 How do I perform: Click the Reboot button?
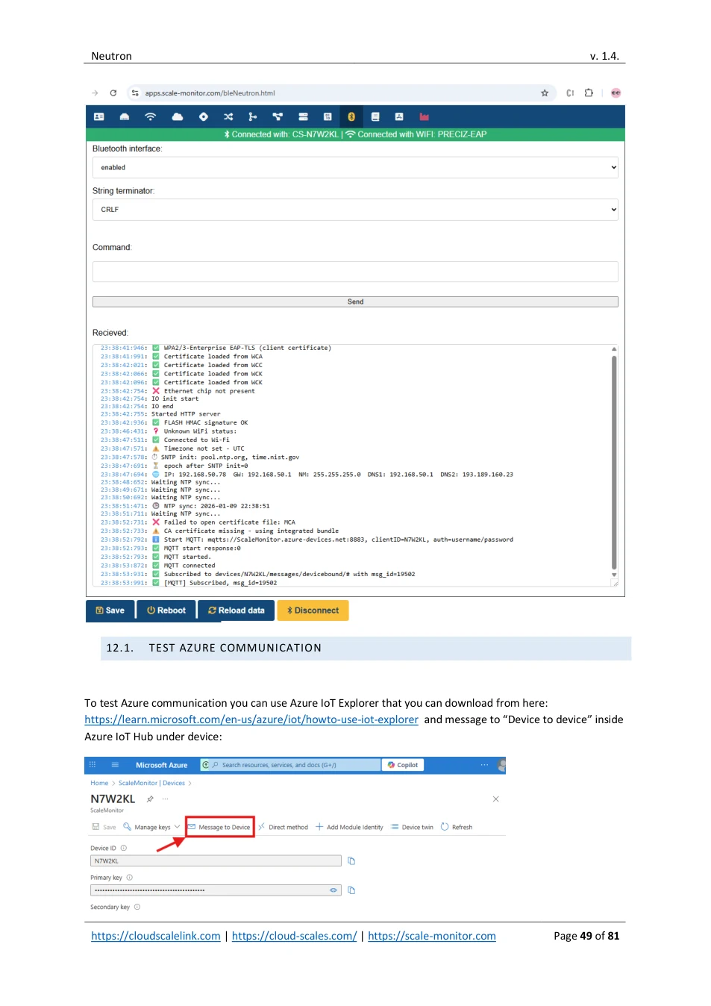[166, 610]
